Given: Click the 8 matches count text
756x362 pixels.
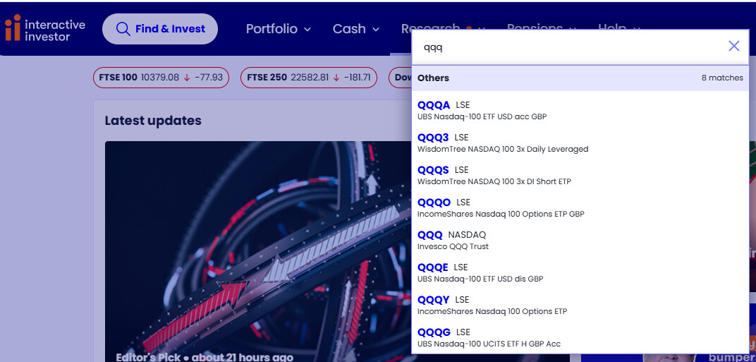Looking at the screenshot, I should tap(722, 78).
